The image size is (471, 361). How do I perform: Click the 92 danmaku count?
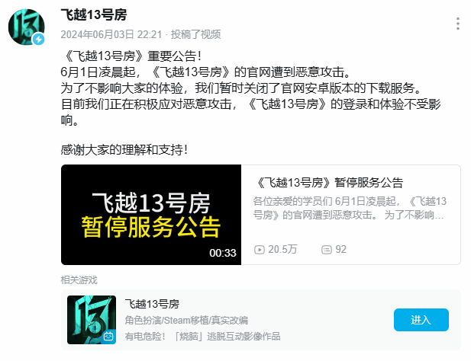tap(341, 249)
